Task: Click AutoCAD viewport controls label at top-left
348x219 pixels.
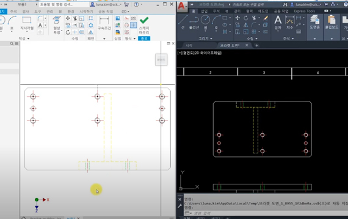Action: pyautogui.click(x=199, y=53)
